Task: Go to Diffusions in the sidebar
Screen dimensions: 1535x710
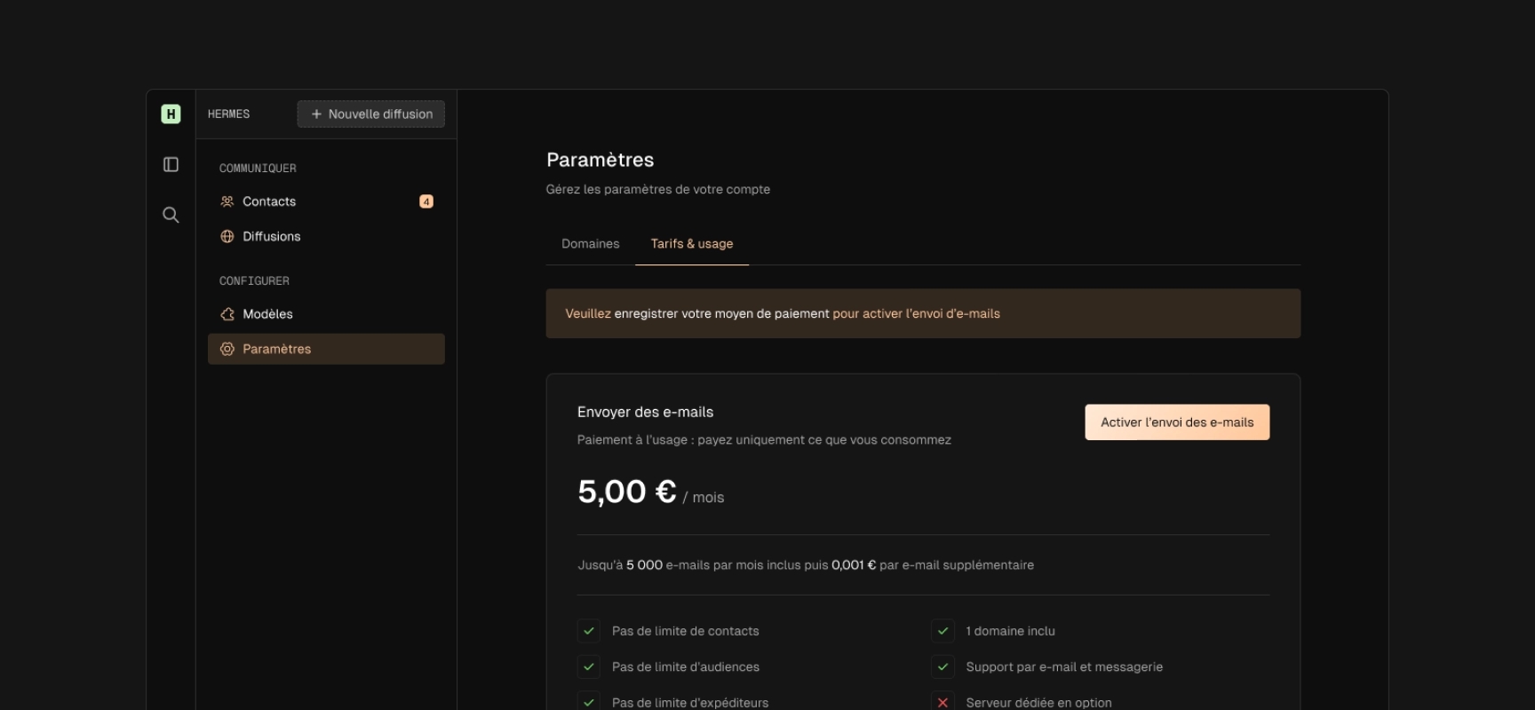Action: [x=326, y=236]
